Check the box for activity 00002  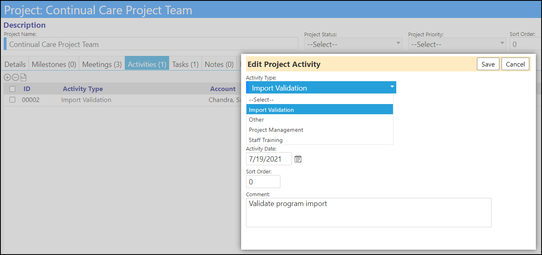(12, 100)
